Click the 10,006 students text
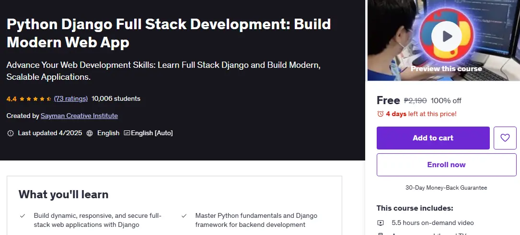Viewport: 520px width, 235px height. [116, 98]
